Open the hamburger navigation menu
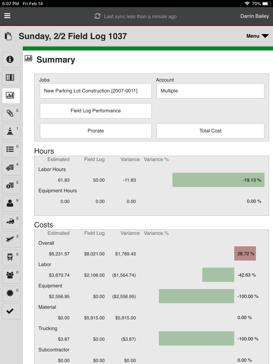This screenshot has width=273, height=364. tap(7, 16)
